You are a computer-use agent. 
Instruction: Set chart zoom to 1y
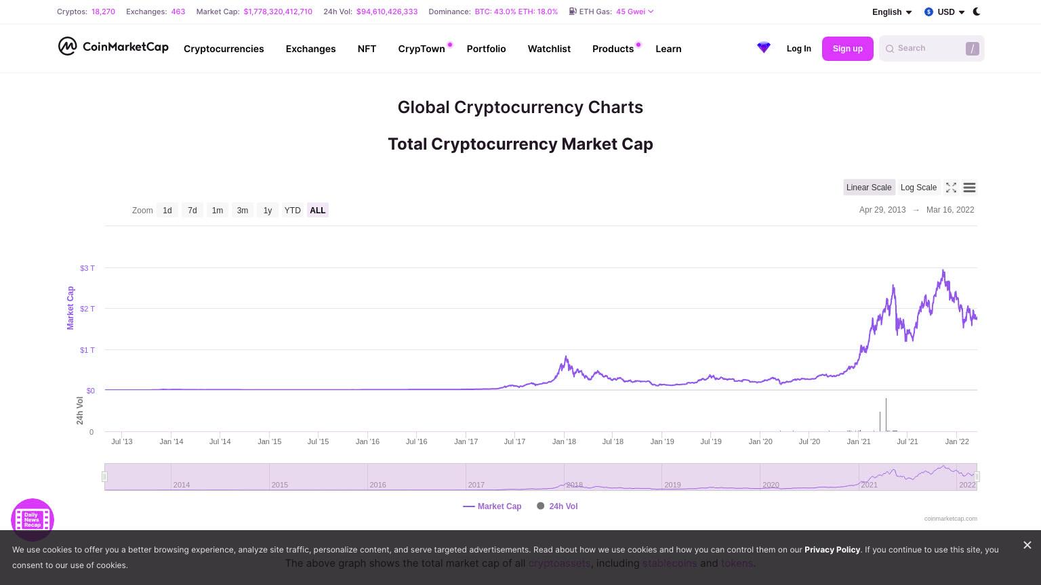[x=268, y=211]
